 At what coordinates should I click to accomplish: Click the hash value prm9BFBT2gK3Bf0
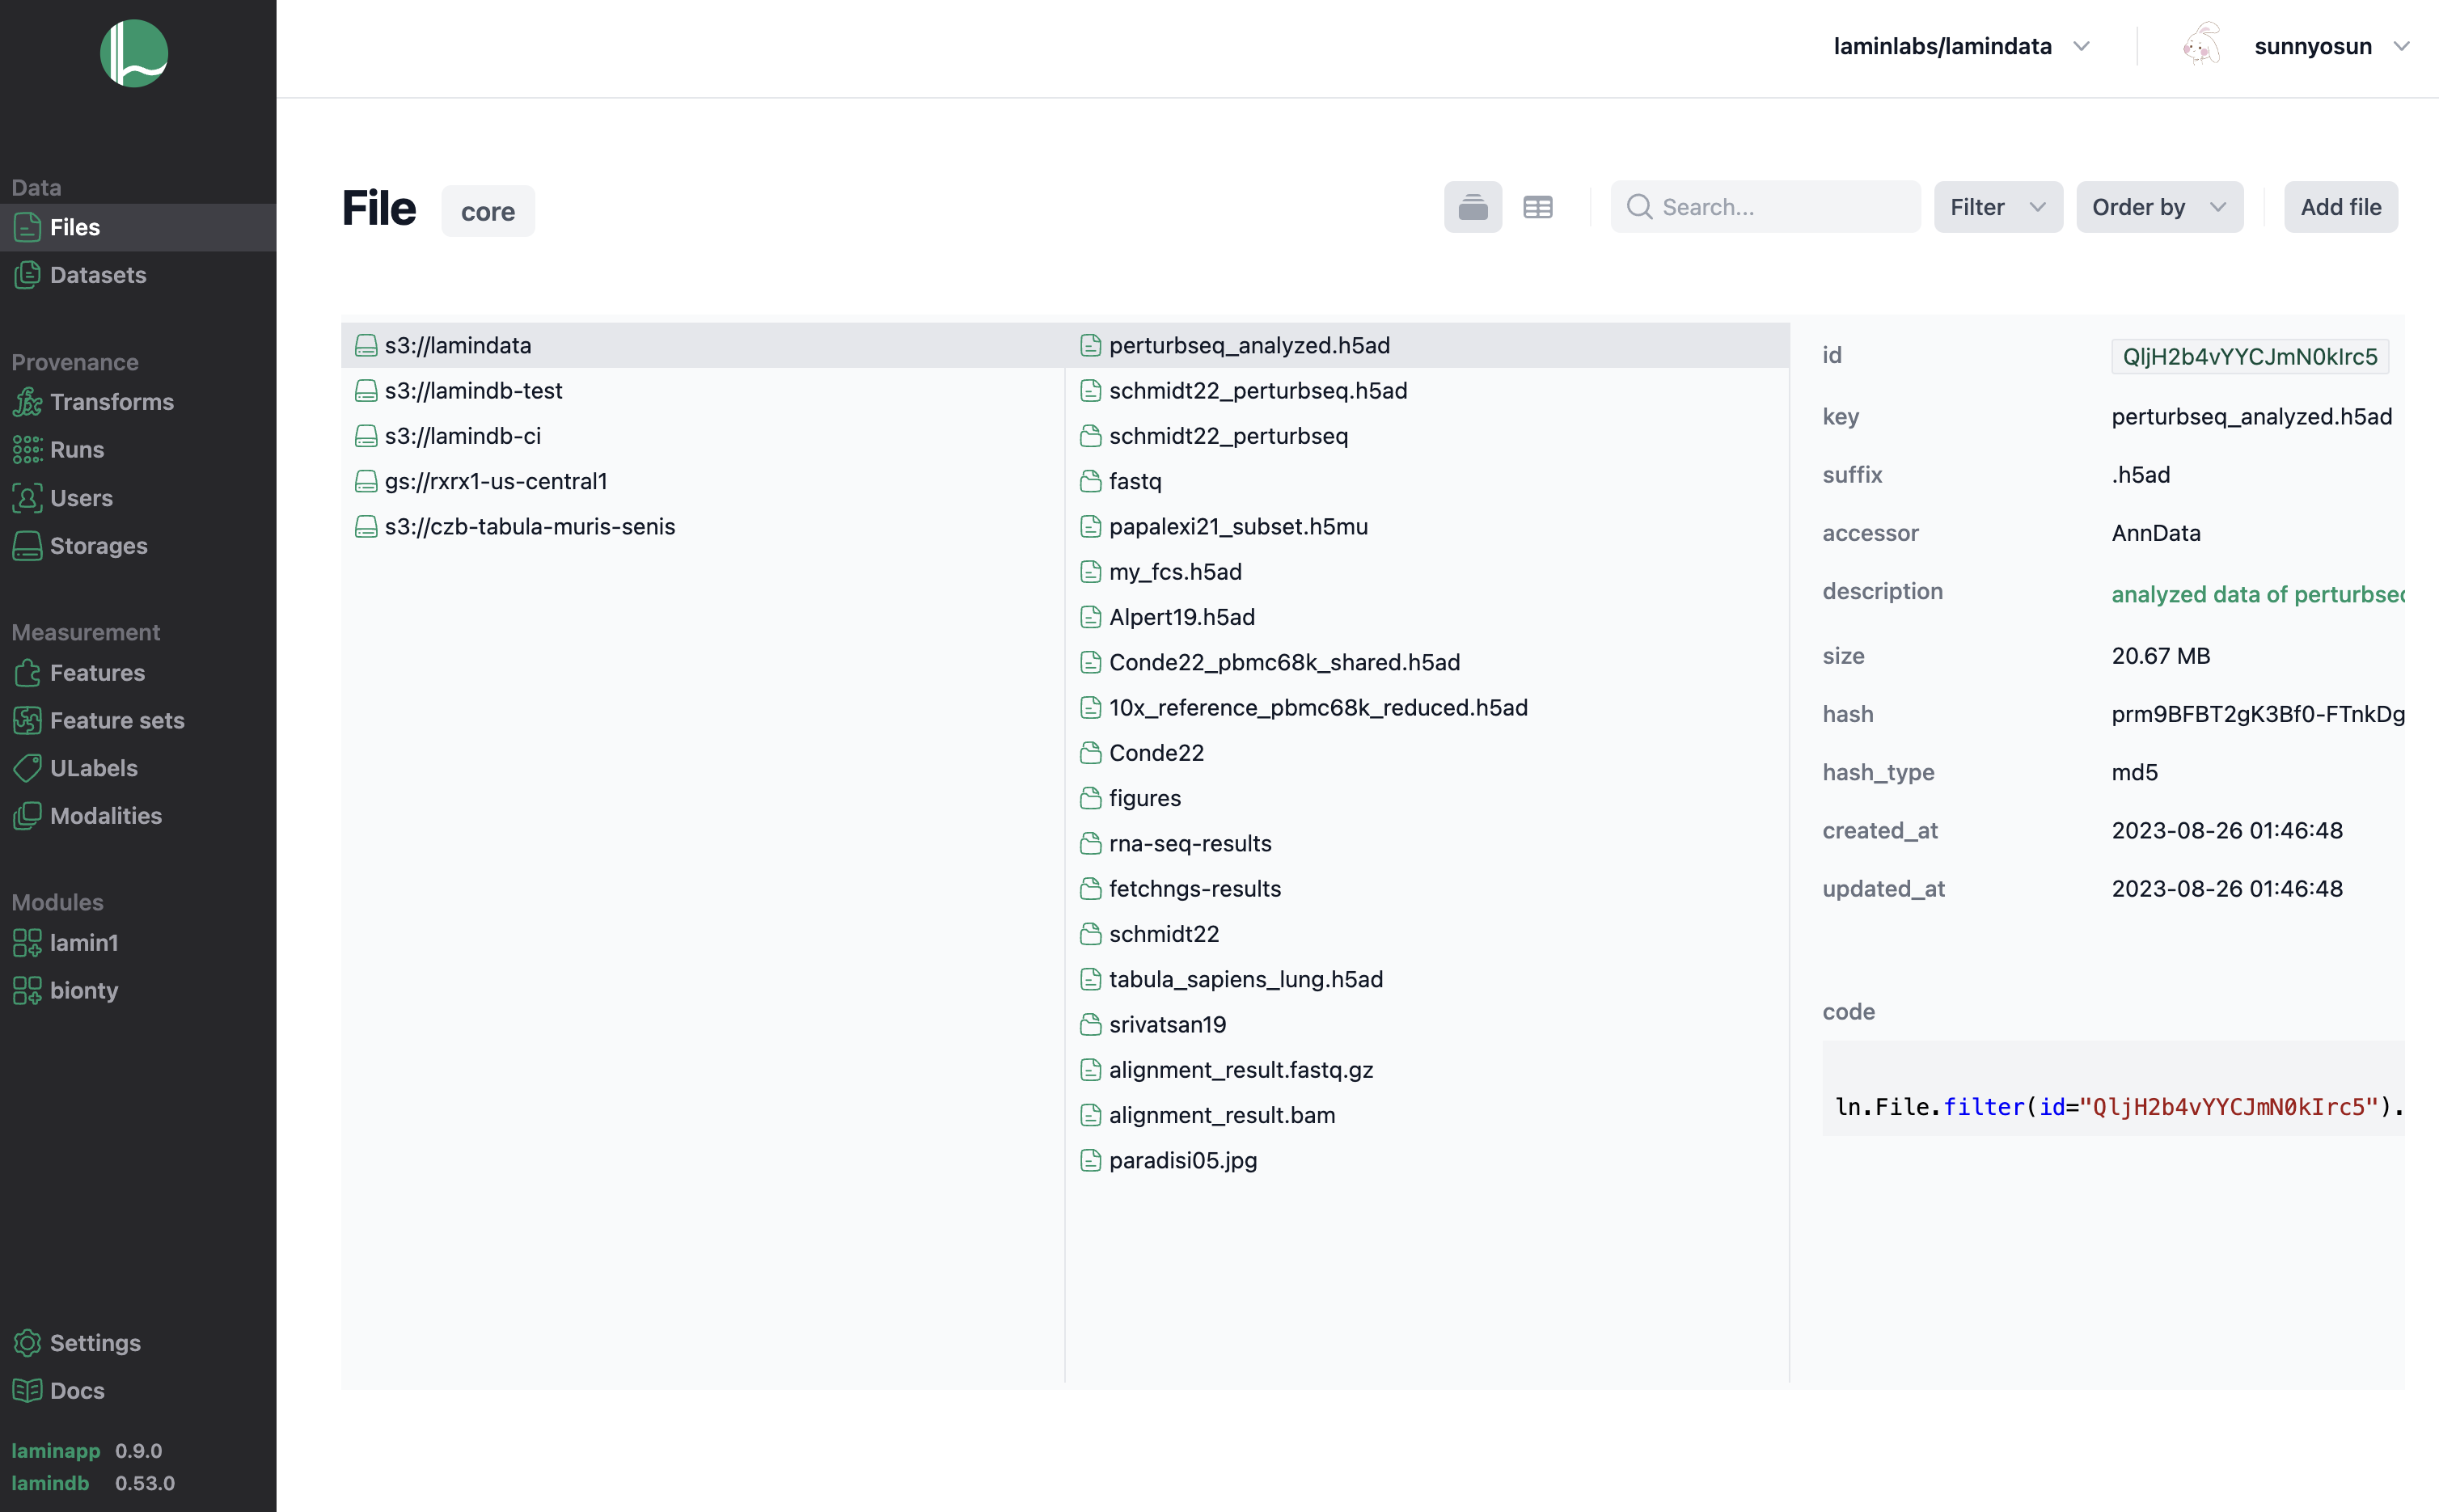coord(2257,714)
